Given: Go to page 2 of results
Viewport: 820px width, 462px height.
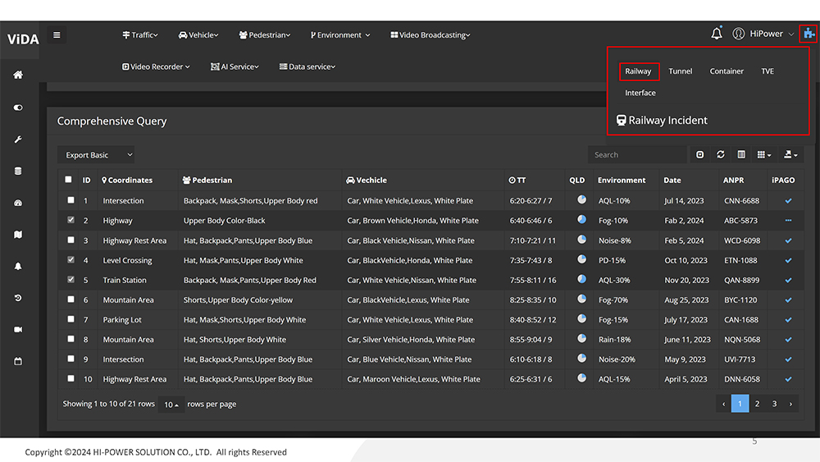Looking at the screenshot, I should (757, 404).
